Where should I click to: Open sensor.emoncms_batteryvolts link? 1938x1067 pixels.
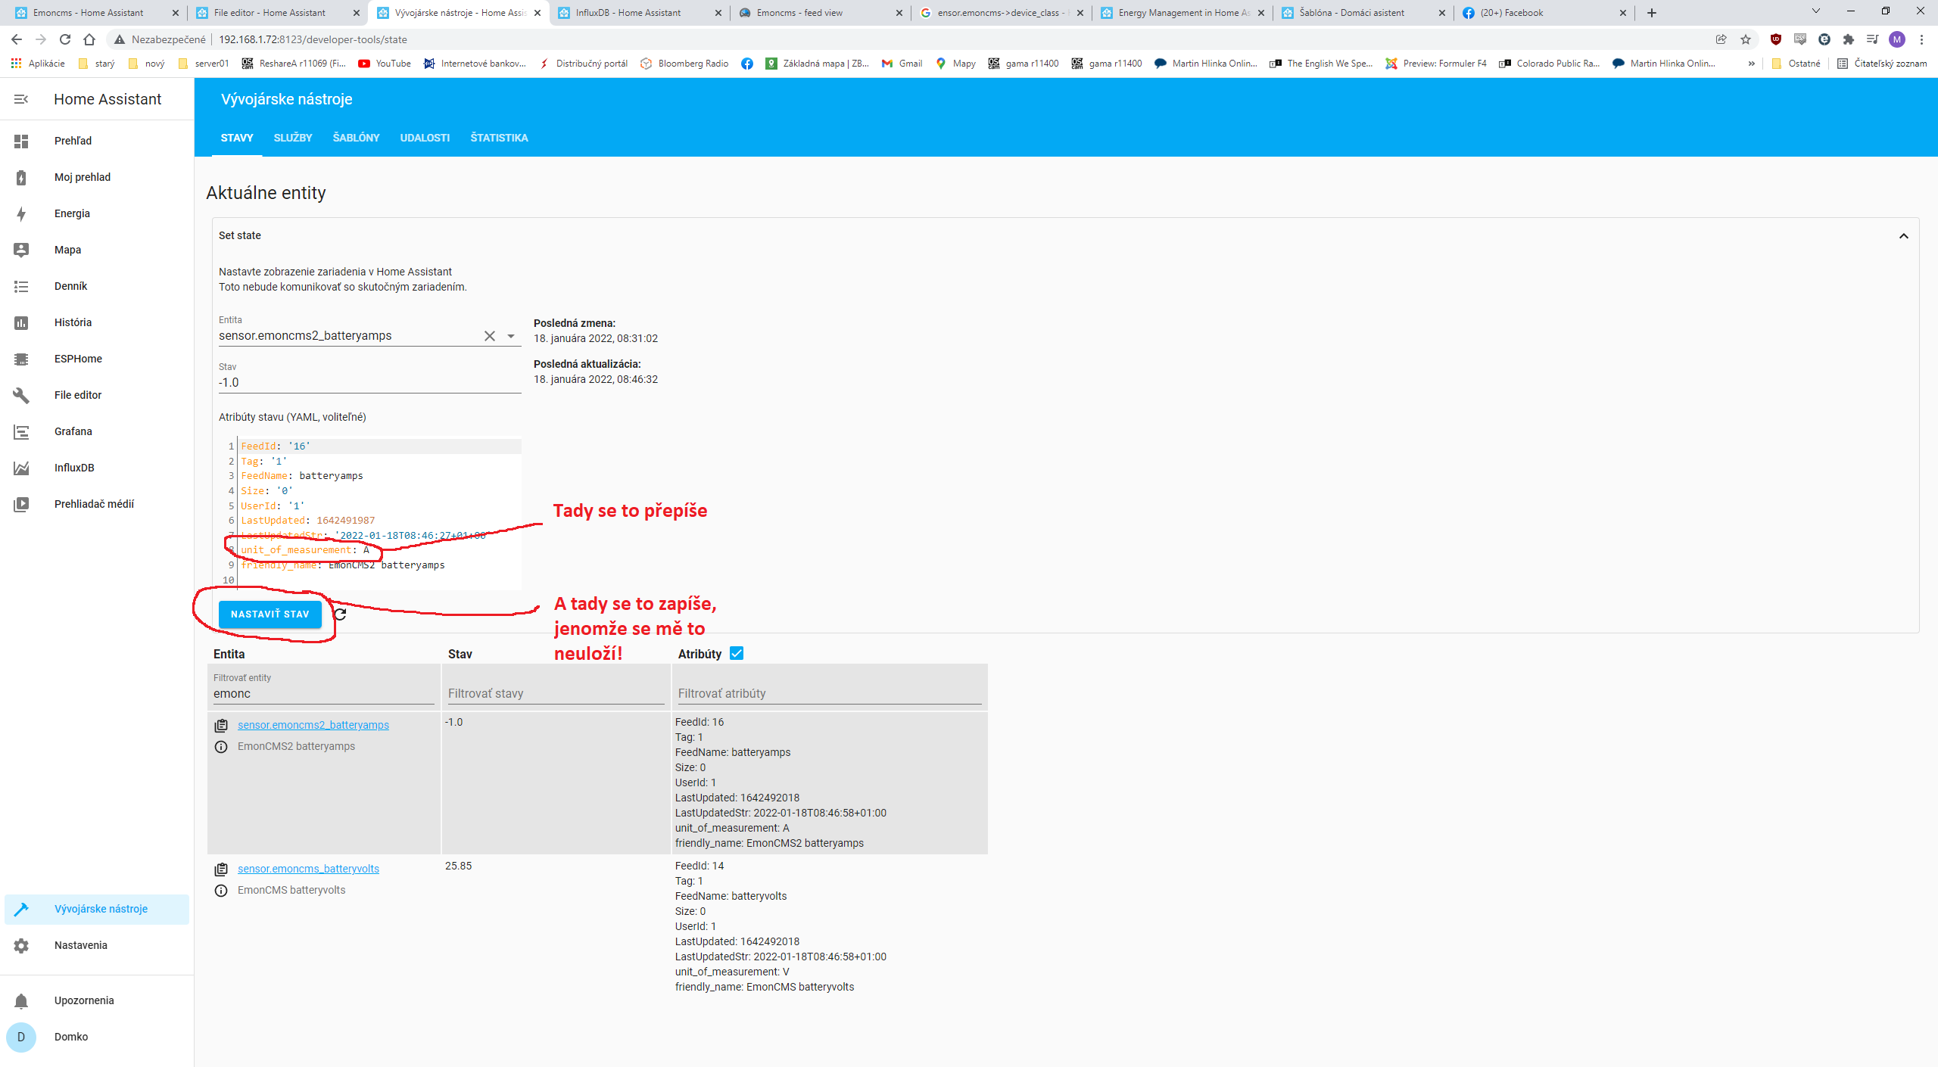pyautogui.click(x=308, y=869)
